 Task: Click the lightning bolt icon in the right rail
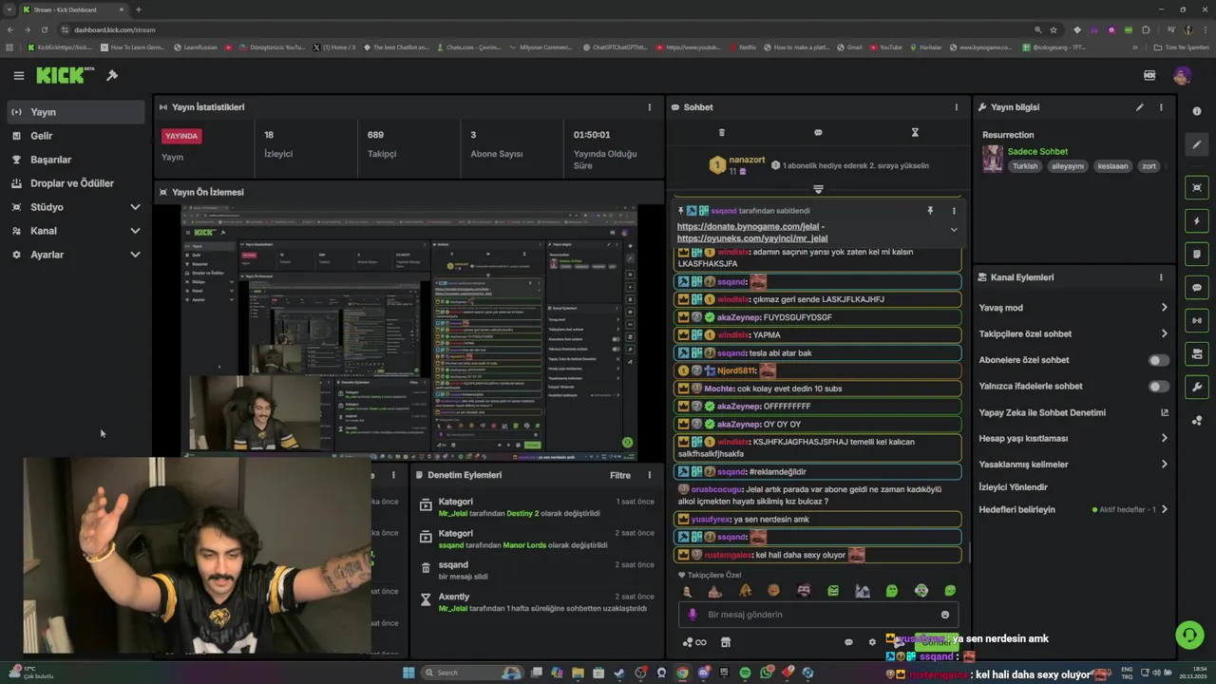point(1197,221)
